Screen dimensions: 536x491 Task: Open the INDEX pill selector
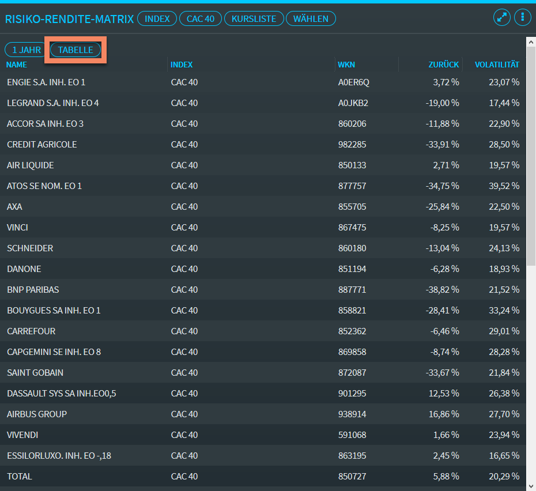157,19
